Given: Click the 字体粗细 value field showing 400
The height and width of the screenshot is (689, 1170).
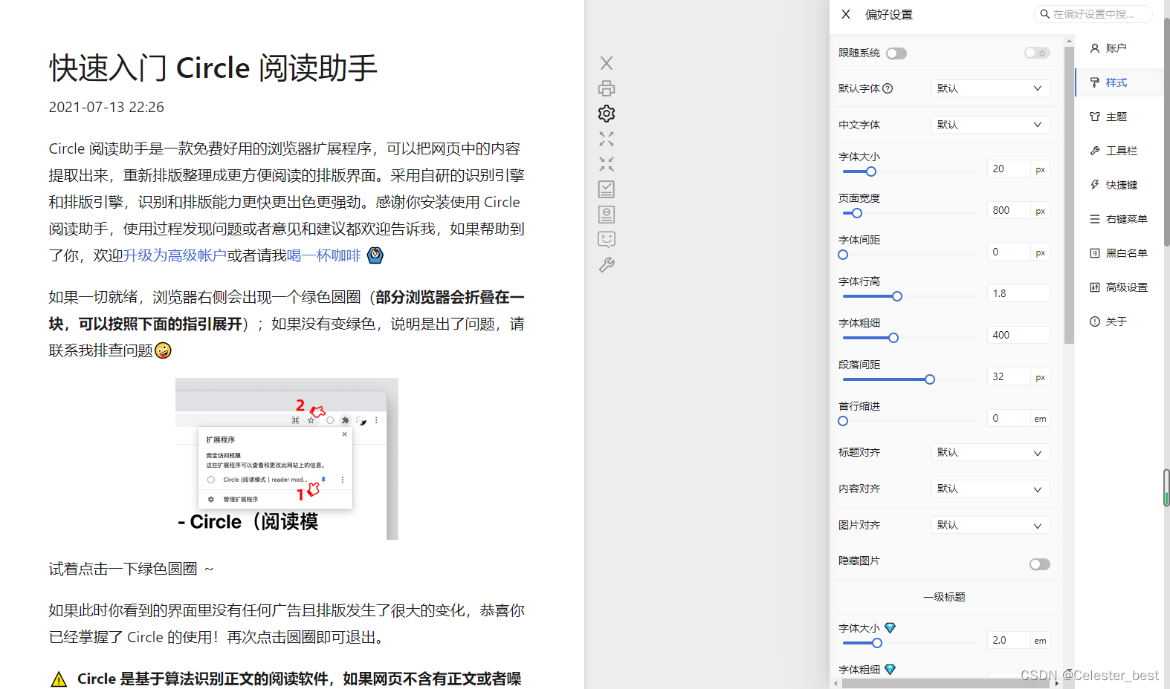Looking at the screenshot, I should pos(1018,335).
